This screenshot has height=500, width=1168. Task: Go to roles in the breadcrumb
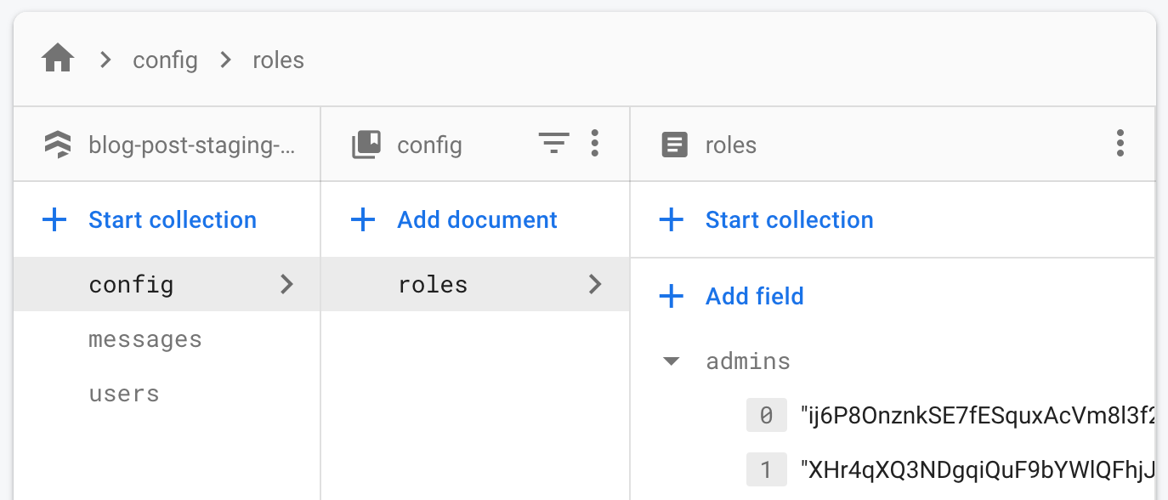click(278, 60)
